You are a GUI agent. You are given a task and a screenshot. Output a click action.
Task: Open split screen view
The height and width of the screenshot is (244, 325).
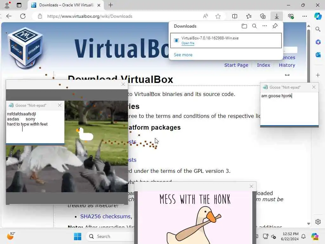coord(235,16)
